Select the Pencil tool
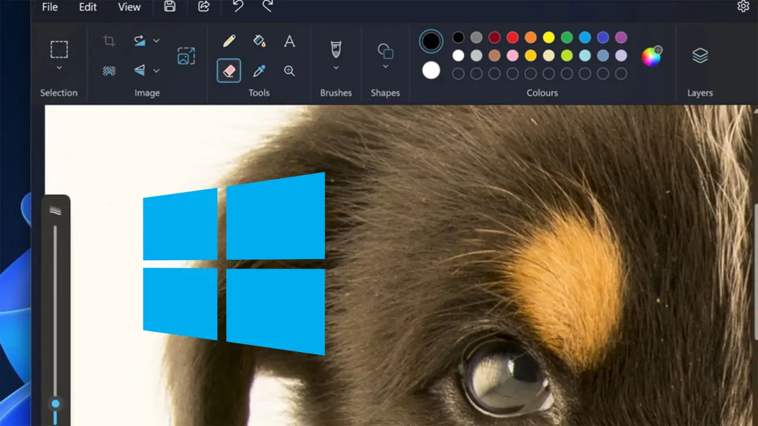The image size is (758, 426). pyautogui.click(x=229, y=41)
